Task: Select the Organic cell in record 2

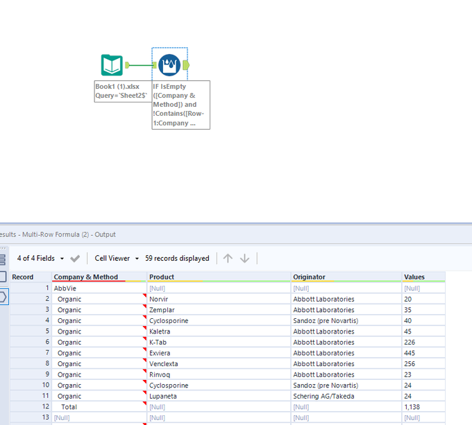Action: [x=99, y=299]
